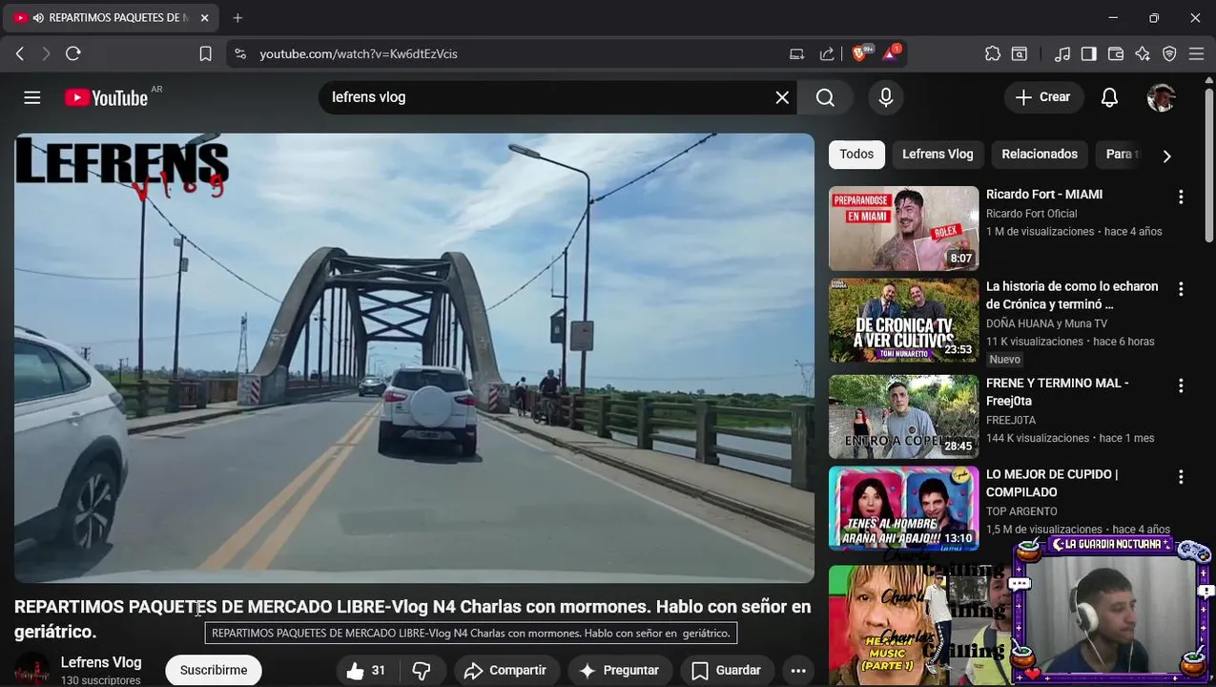Open the Lefrens Vlog channel name
The image size is (1216, 687).
tap(101, 662)
